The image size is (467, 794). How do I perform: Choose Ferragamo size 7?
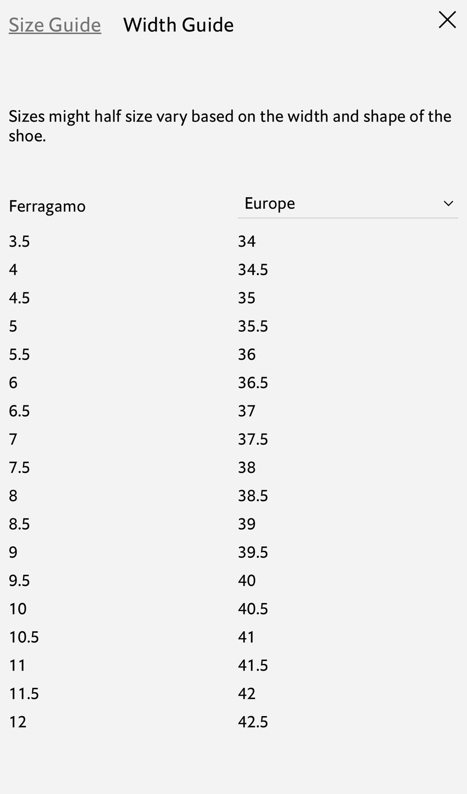(x=13, y=439)
